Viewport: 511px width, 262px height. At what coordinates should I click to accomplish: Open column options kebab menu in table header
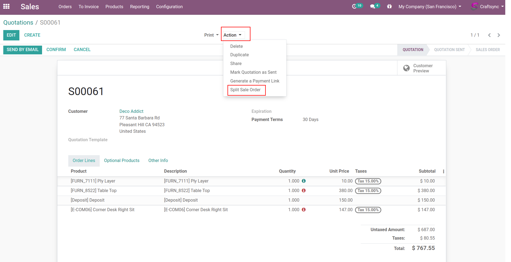(x=443, y=171)
